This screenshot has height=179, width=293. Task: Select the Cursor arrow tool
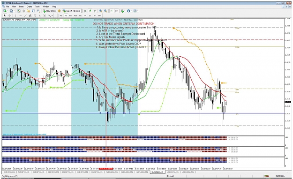5,15
